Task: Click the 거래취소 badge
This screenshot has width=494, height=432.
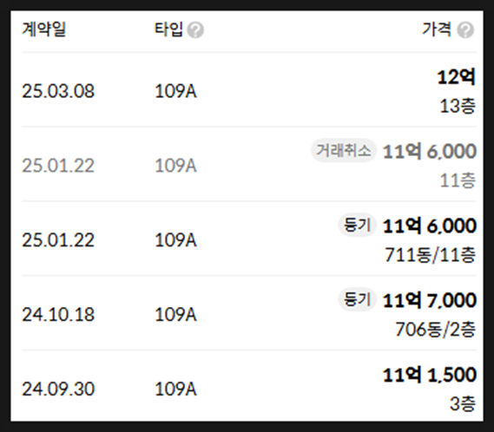Action: pos(344,151)
